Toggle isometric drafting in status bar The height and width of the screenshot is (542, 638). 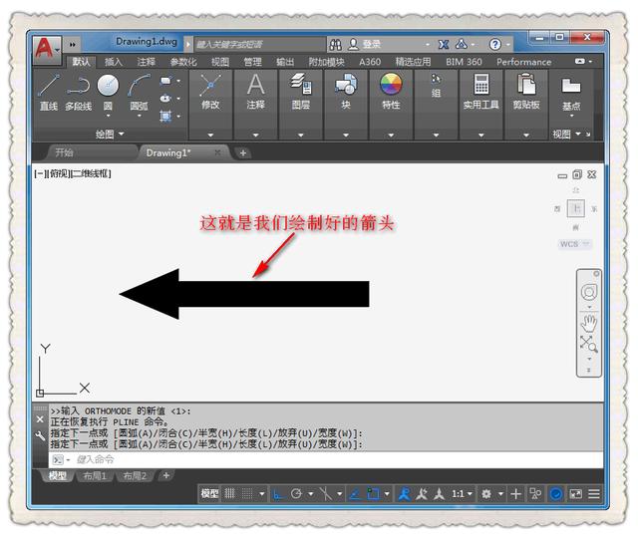[x=326, y=493]
